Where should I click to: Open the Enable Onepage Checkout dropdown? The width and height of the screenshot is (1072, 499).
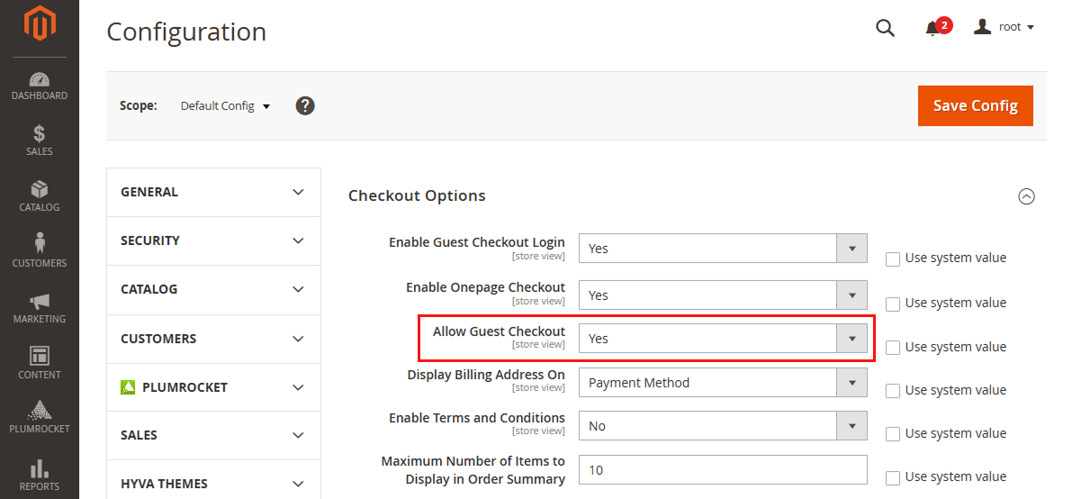click(x=723, y=295)
